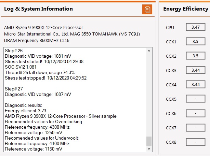
Task: Click the CCX6 label
Action: tap(171, 113)
